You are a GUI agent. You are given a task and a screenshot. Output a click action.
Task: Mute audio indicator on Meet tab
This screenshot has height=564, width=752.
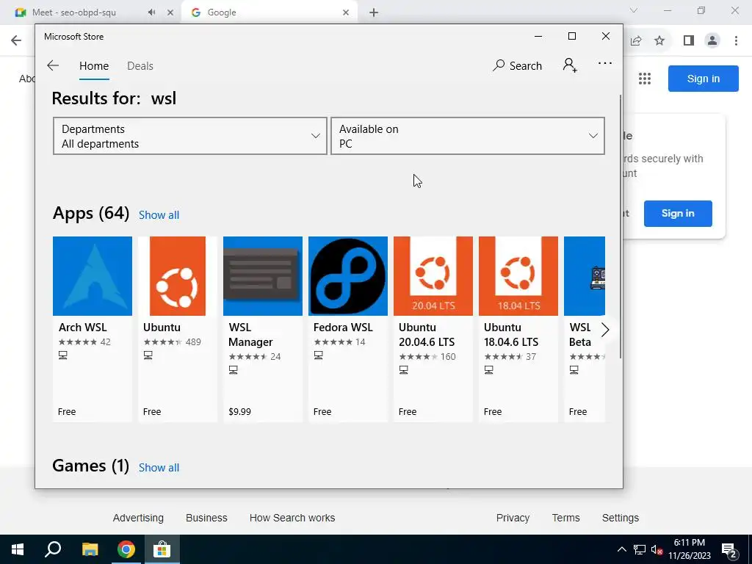coord(151,12)
